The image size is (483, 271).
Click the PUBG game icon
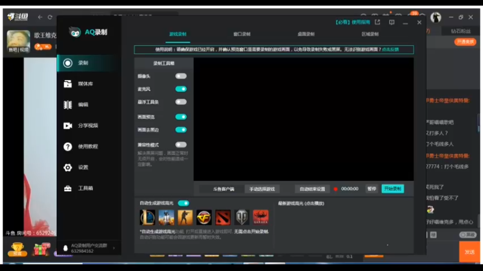[x=167, y=217]
